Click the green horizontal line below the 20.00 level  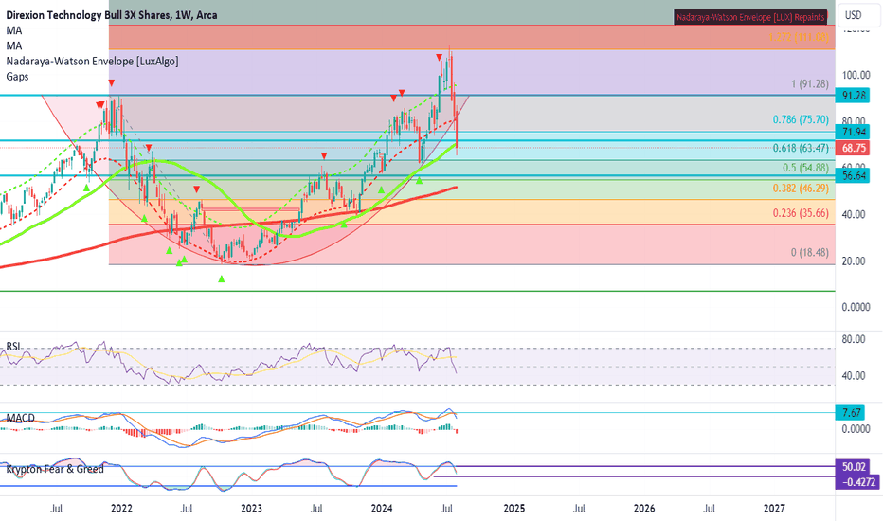coord(417,291)
